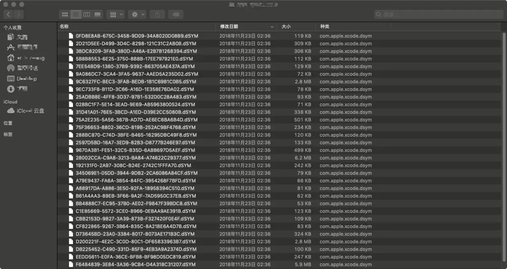Switch to column view
This screenshot has height=269, width=507.
pyautogui.click(x=87, y=14)
